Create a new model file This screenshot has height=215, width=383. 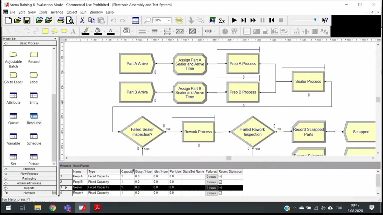[8, 20]
